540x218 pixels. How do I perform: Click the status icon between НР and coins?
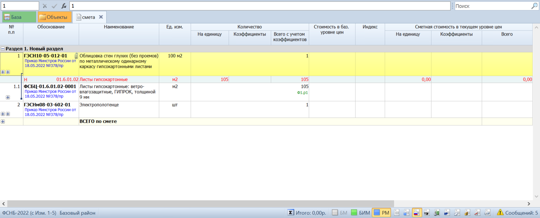point(457,213)
